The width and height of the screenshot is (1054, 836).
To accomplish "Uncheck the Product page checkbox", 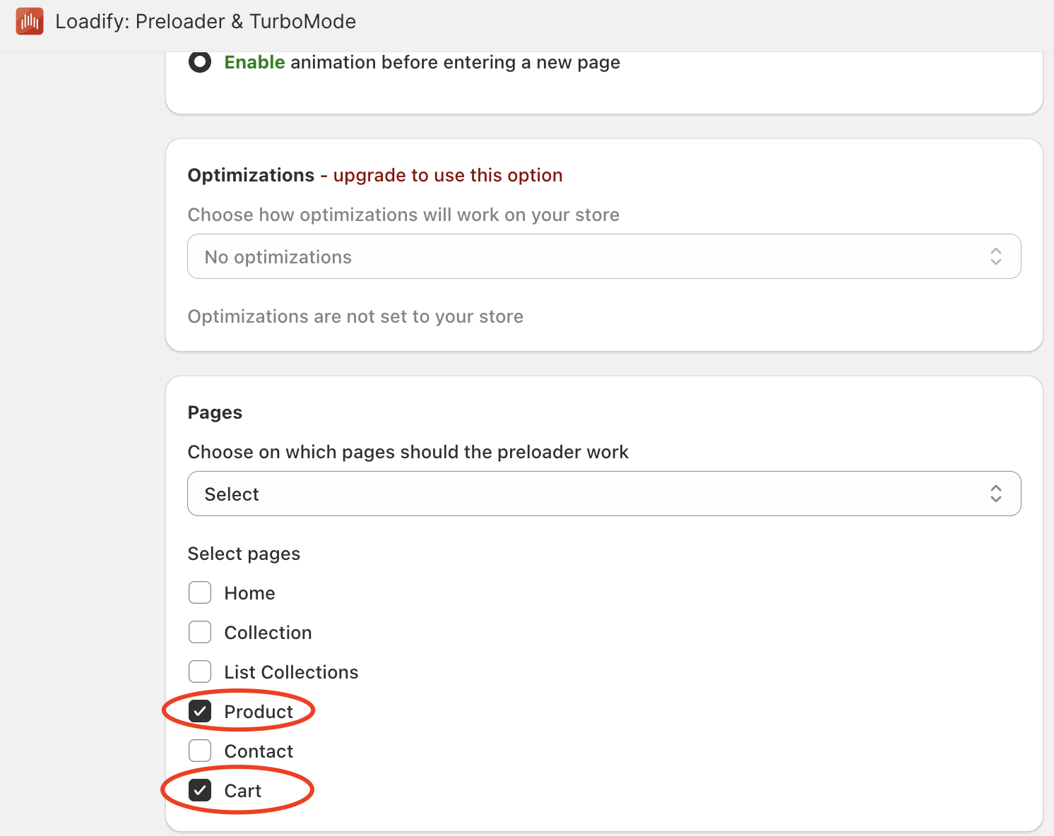I will pos(200,711).
